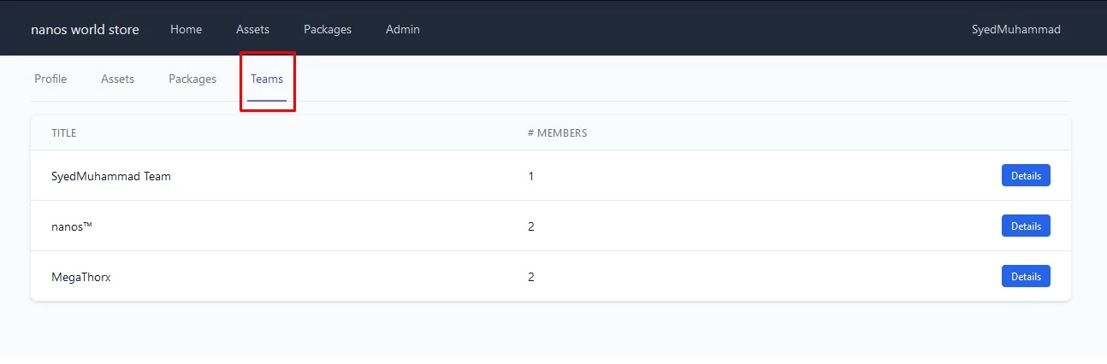Open the Admin page from the navbar

[403, 29]
